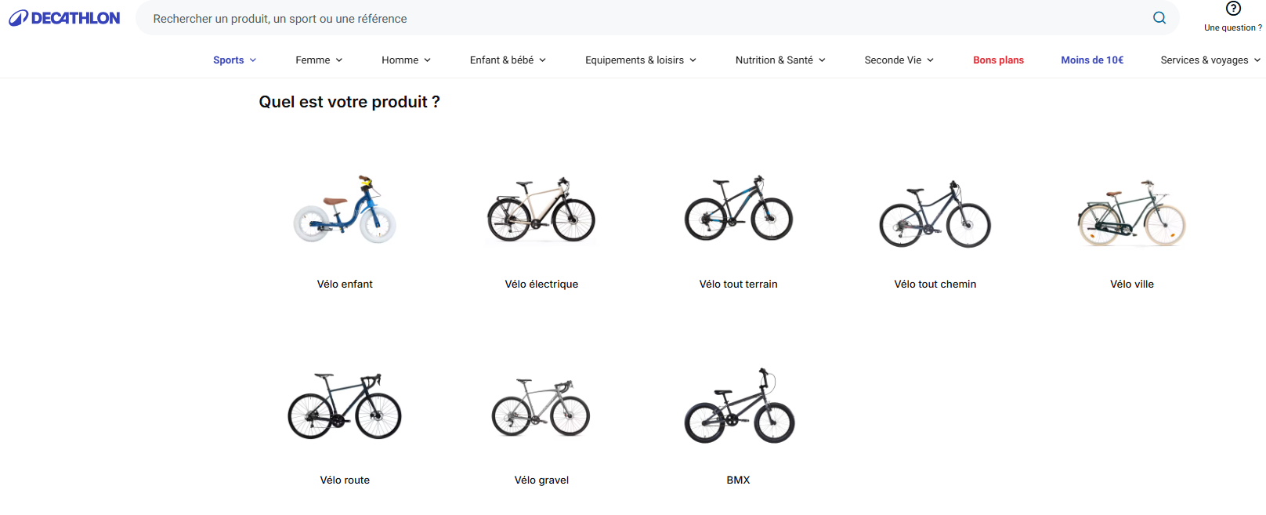Pick the Vélo tout terrain image
The width and height of the screenshot is (1266, 515).
tap(739, 209)
